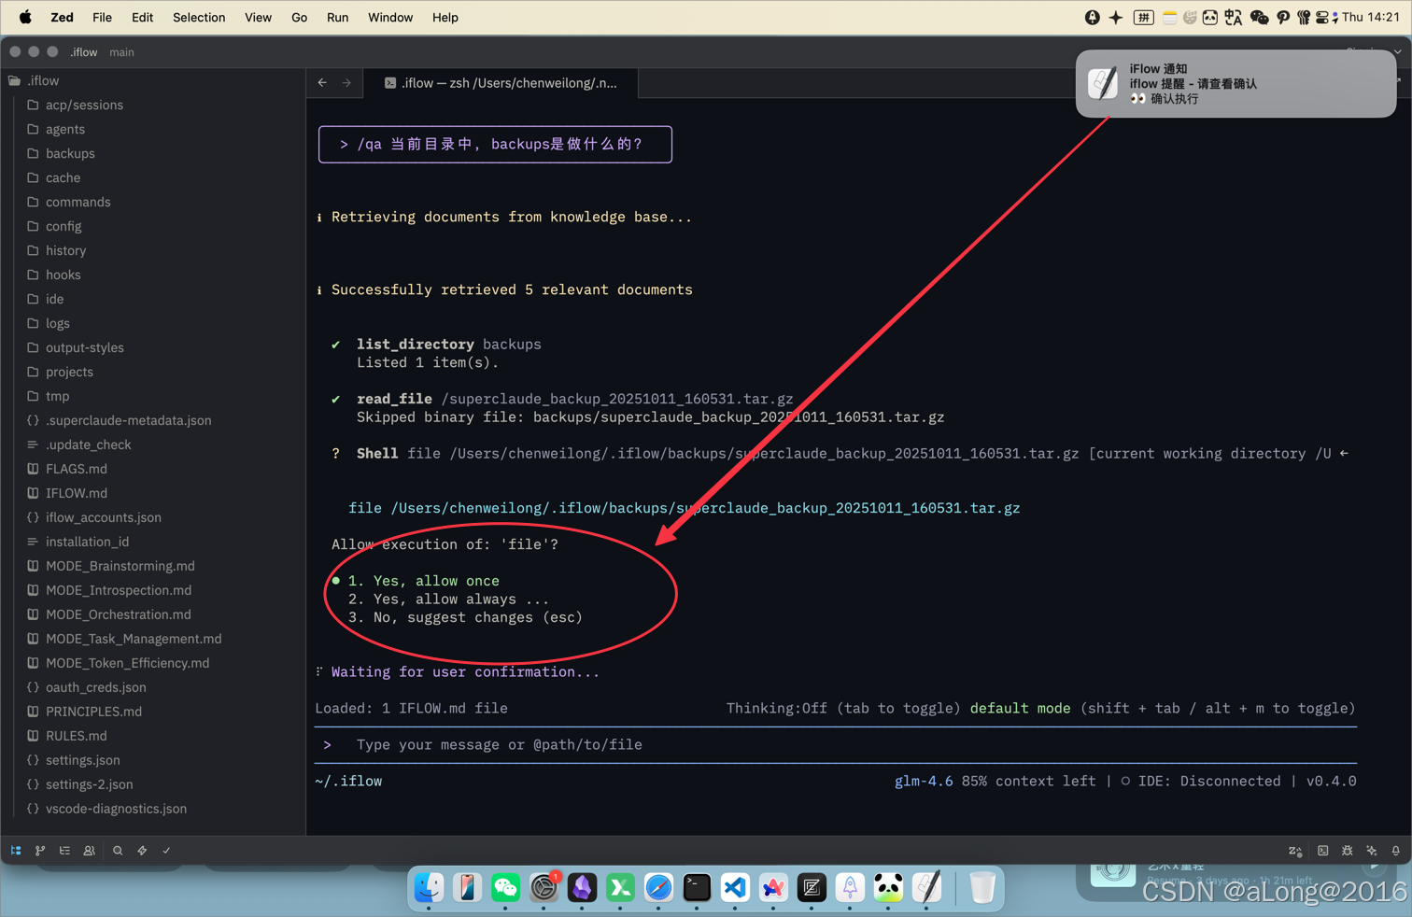
Task: Toggle the terminal panel icon in status bar
Action: pyautogui.click(x=1323, y=851)
